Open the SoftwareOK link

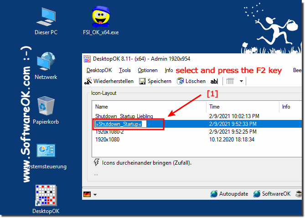[276, 194]
